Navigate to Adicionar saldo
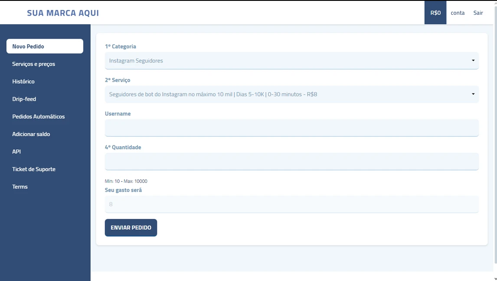This screenshot has width=497, height=281. pyautogui.click(x=31, y=134)
